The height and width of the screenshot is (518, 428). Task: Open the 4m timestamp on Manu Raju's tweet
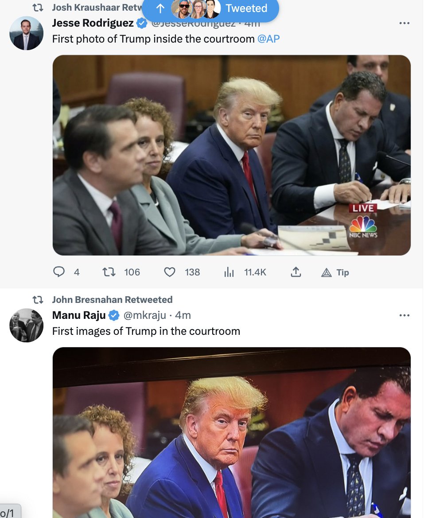click(183, 315)
